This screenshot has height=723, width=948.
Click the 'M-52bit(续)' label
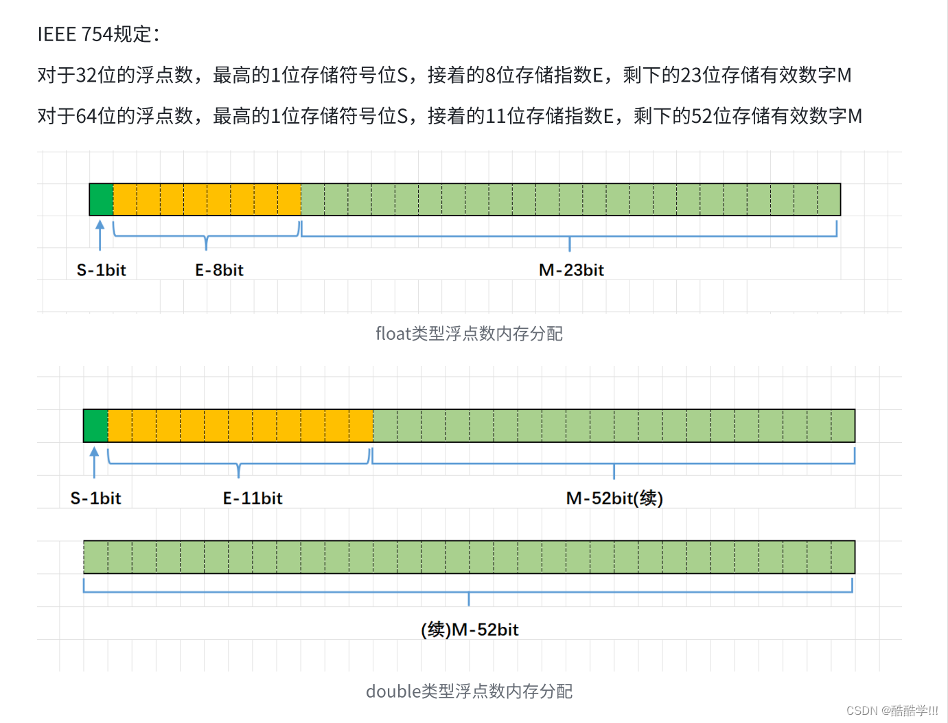pyautogui.click(x=614, y=498)
